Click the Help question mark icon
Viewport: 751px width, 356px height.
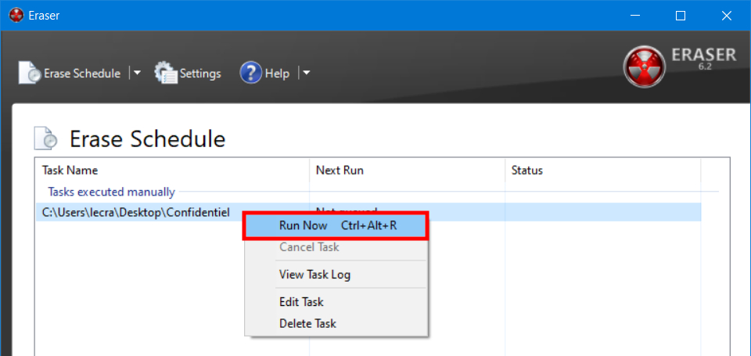tap(251, 73)
